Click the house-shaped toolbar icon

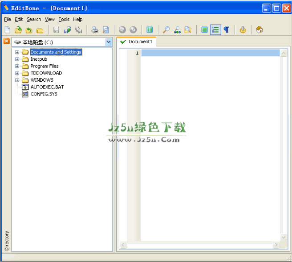tap(260, 30)
